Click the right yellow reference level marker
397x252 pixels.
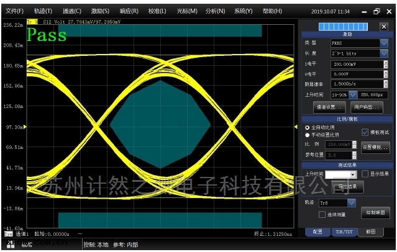point(296,127)
